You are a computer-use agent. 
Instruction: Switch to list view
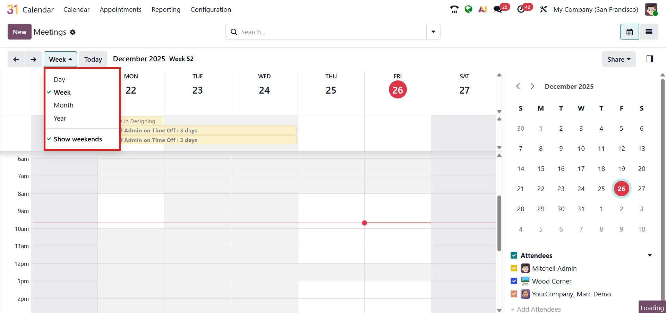coord(649,32)
